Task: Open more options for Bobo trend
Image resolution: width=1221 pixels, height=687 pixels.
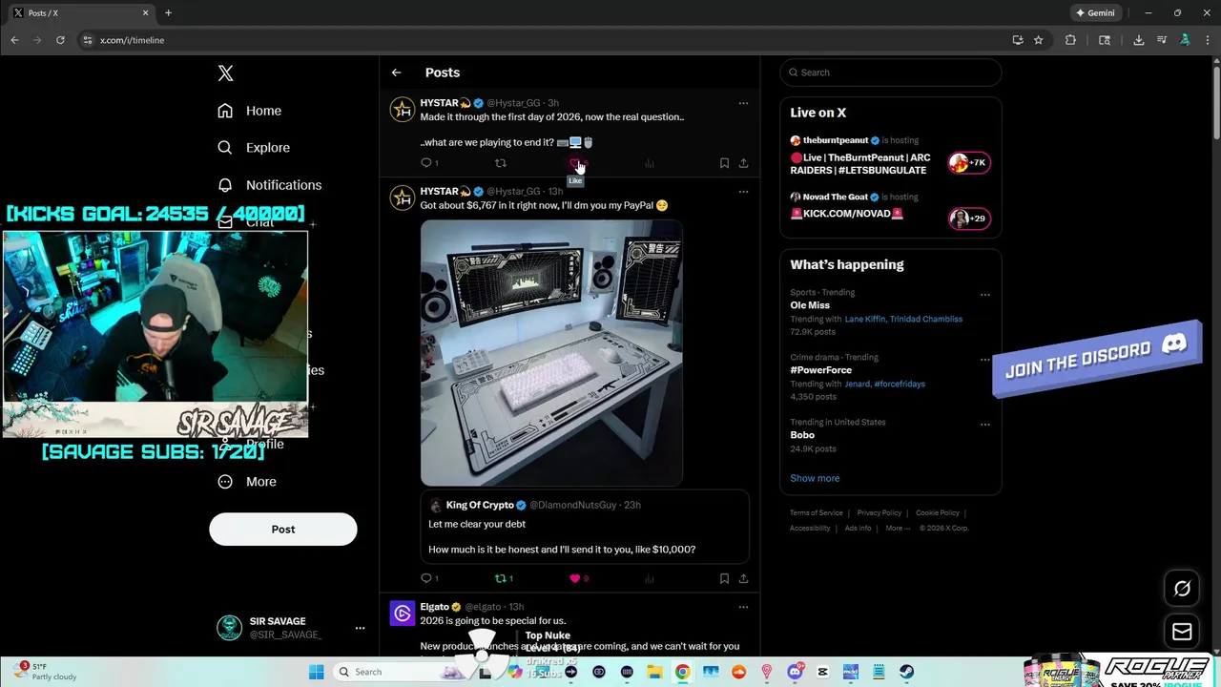Action: [x=985, y=425]
